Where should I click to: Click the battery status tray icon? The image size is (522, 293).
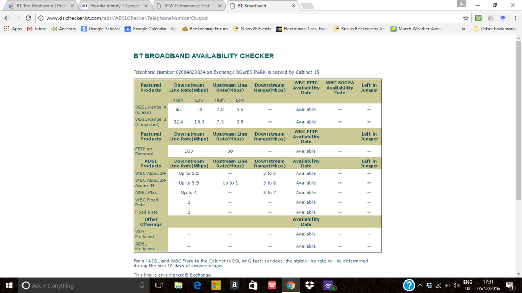coord(447,285)
